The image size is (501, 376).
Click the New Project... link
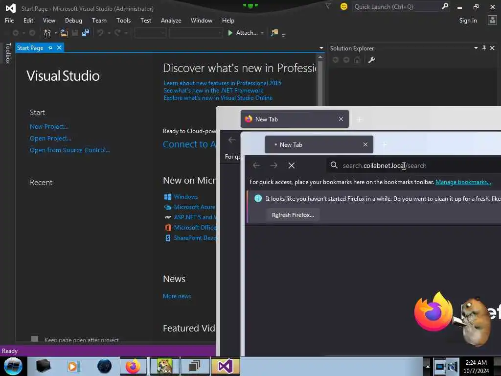click(x=49, y=127)
